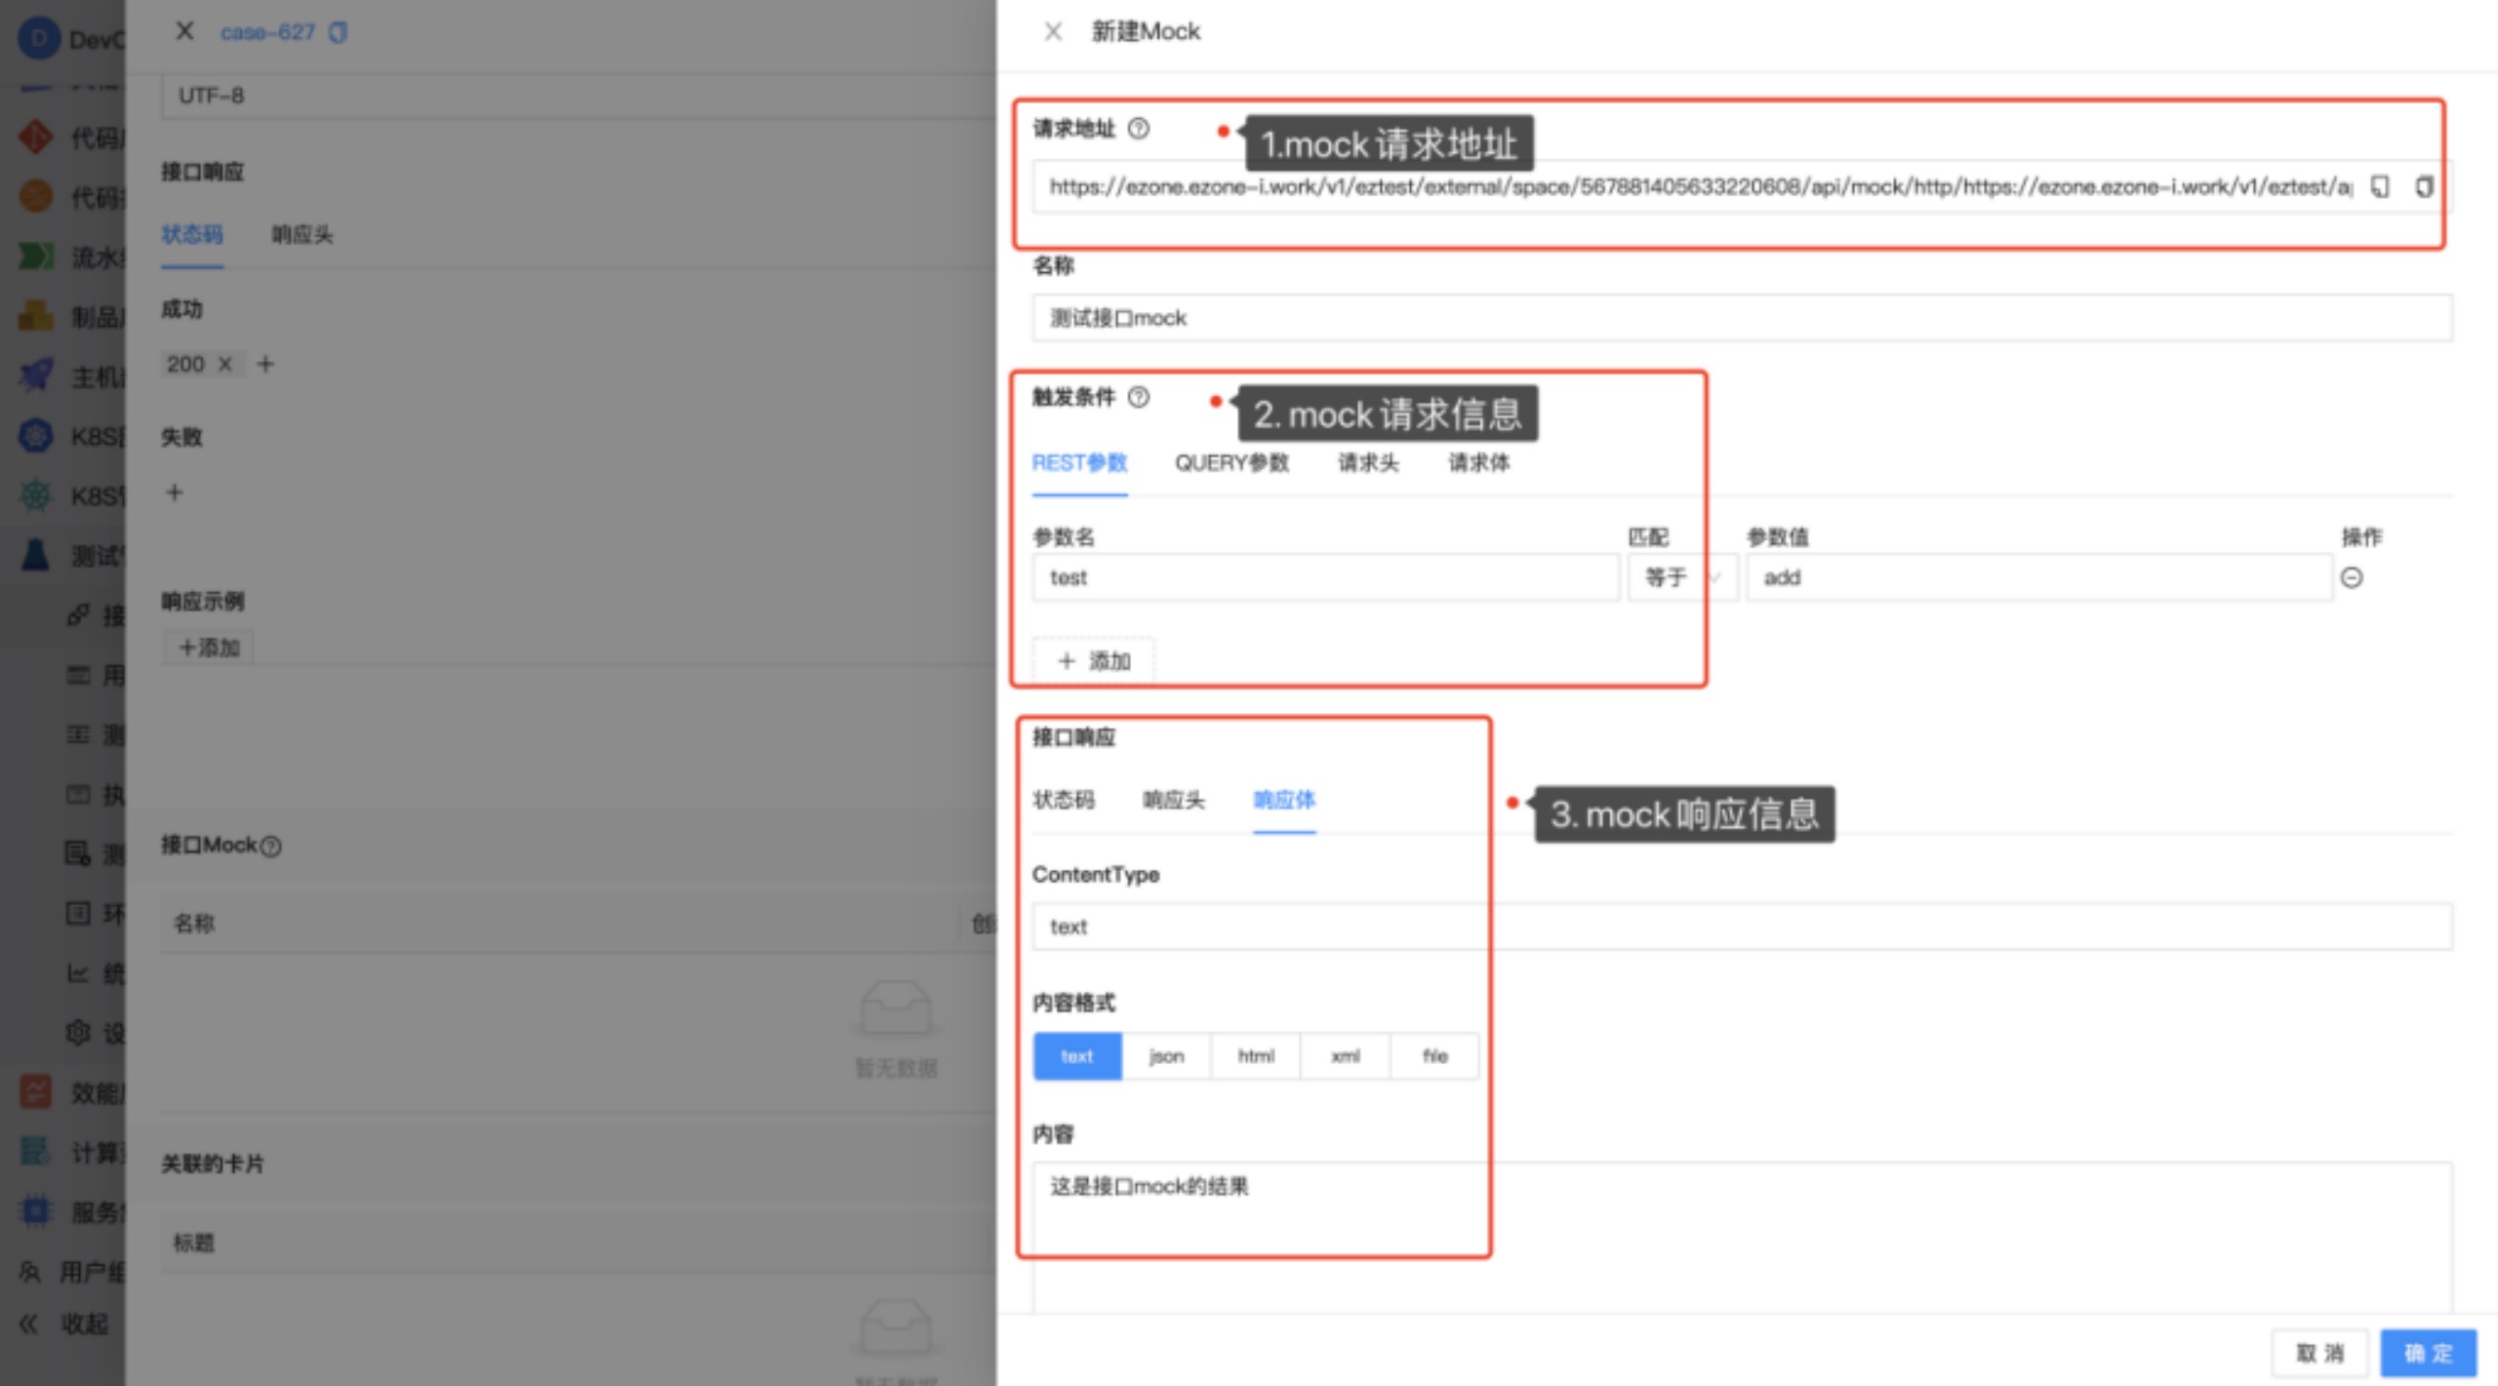The height and width of the screenshot is (1386, 2498).
Task: Click the 添加 button to add parameter
Action: (x=1094, y=661)
